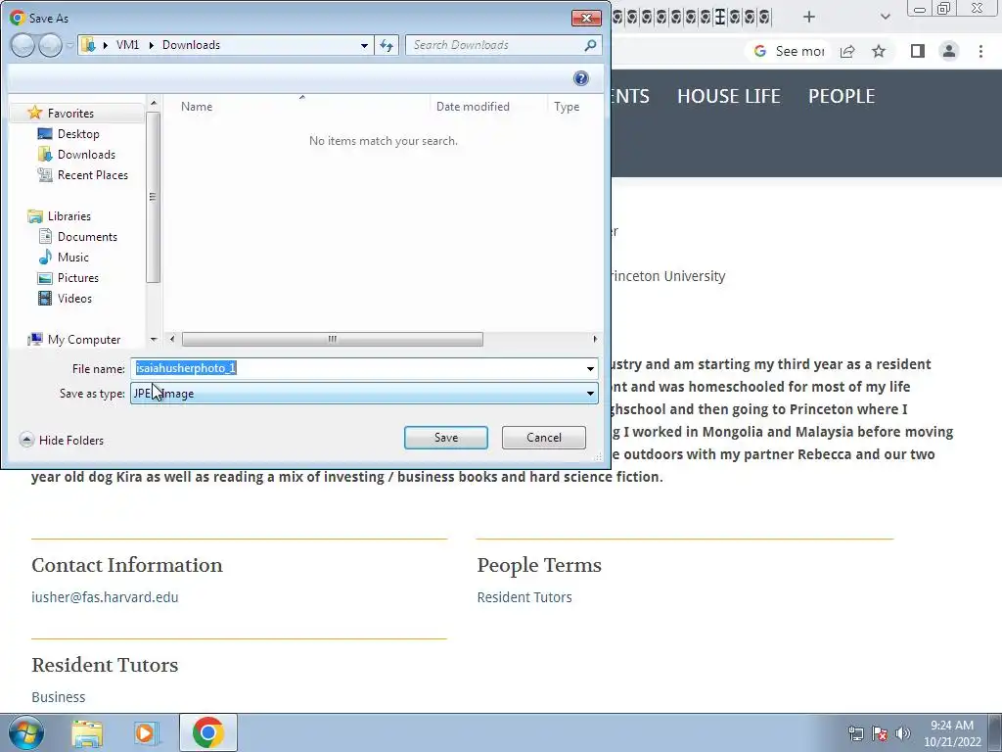Click file list scroll right arrow

[x=595, y=339]
